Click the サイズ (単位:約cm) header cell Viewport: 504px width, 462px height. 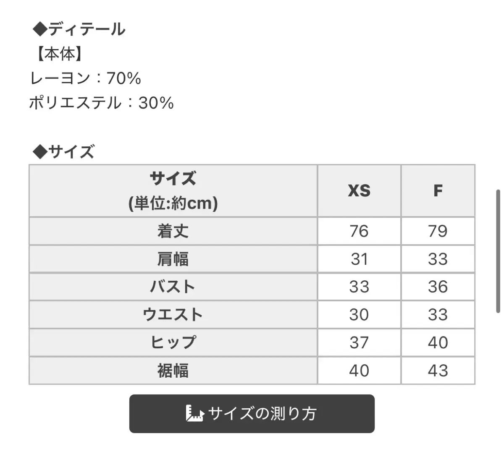click(x=173, y=191)
